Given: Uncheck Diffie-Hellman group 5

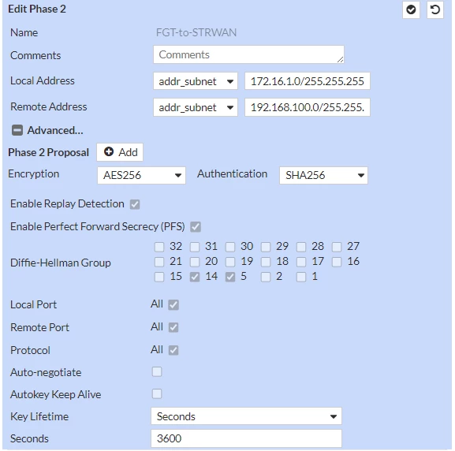Looking at the screenshot, I should (230, 277).
